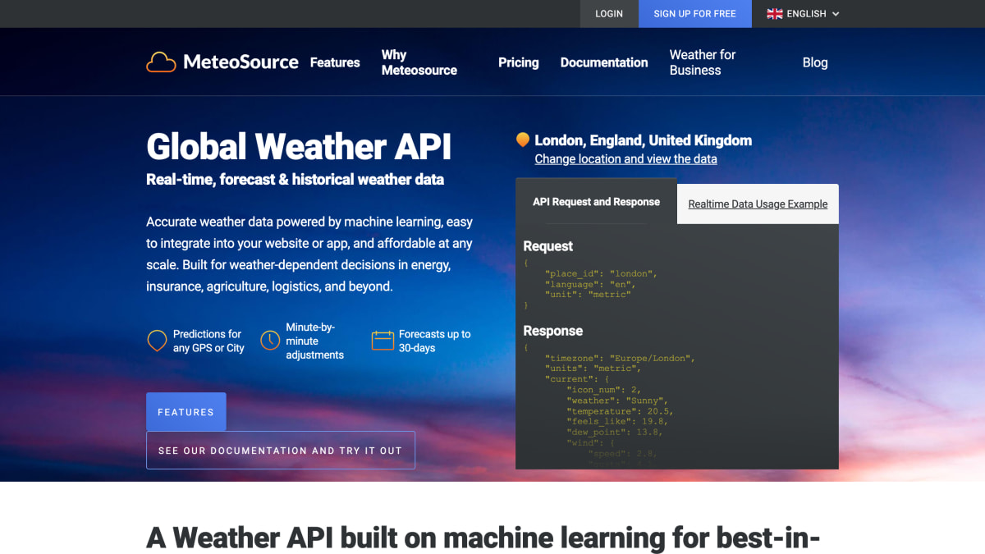
Task: Click the GPS pin icon near Predictions
Action: (157, 341)
